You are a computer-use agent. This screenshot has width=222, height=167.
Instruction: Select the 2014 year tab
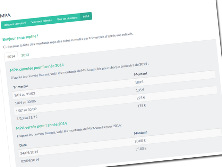[x=11, y=56]
